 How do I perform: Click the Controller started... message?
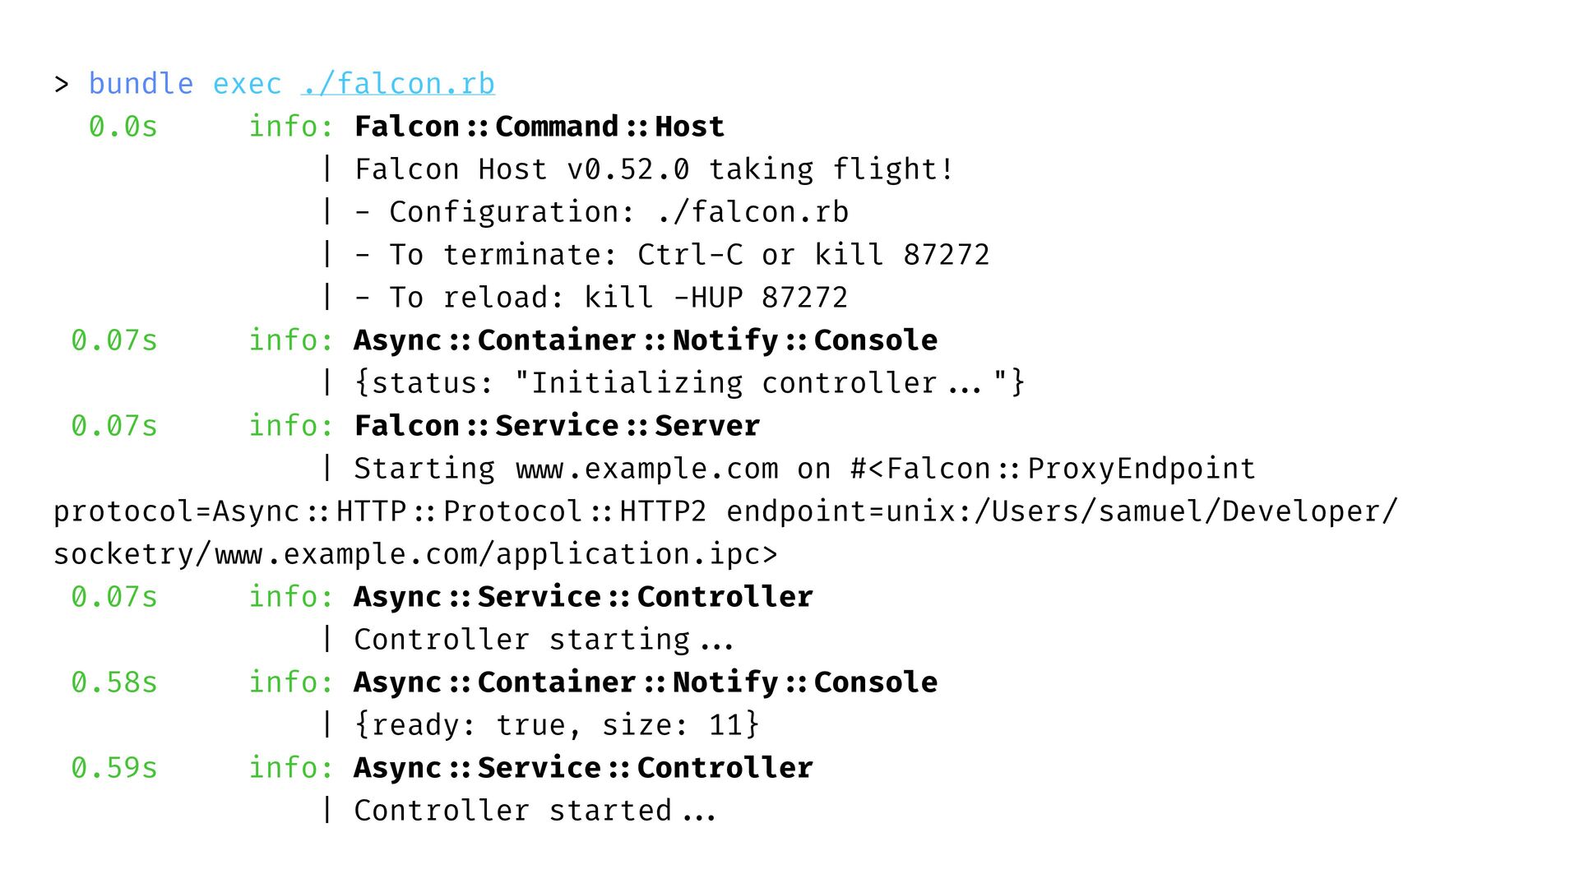click(535, 811)
